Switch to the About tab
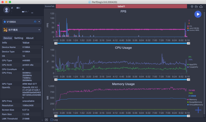 click(x=30, y=38)
